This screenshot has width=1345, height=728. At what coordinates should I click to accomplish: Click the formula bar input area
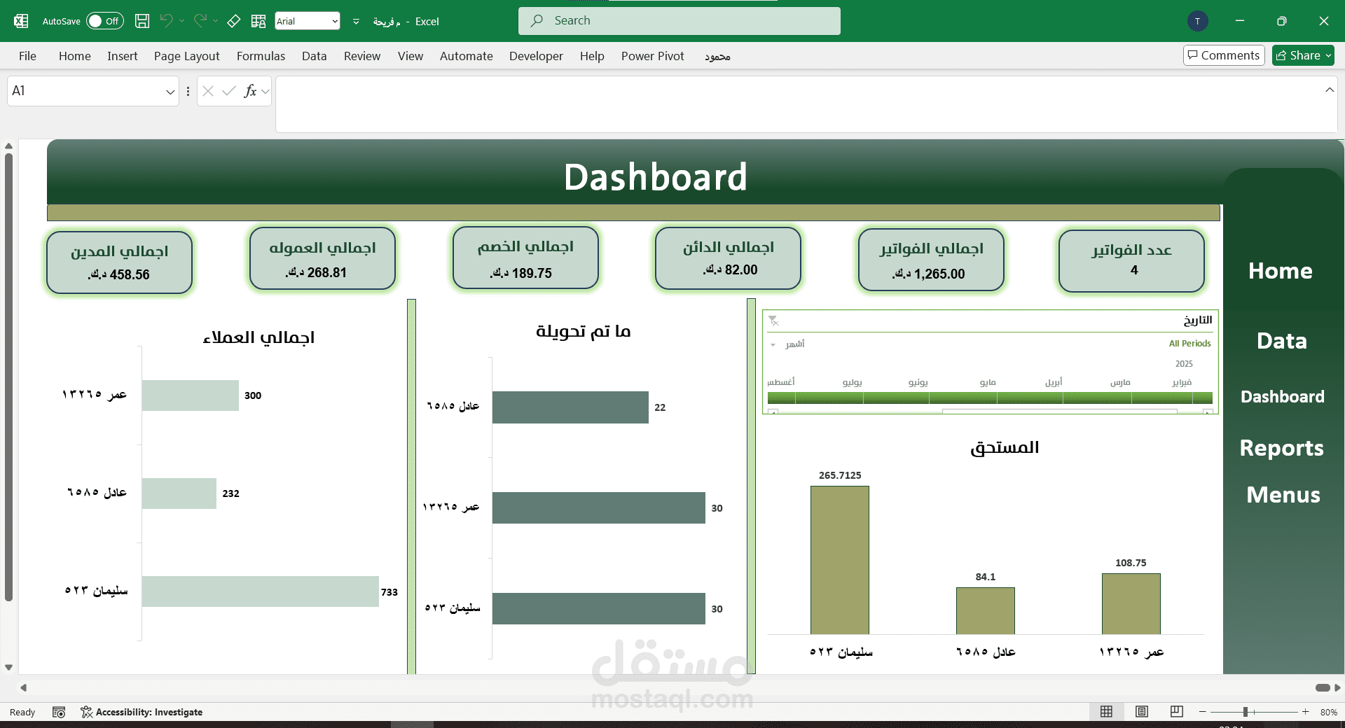pos(799,104)
